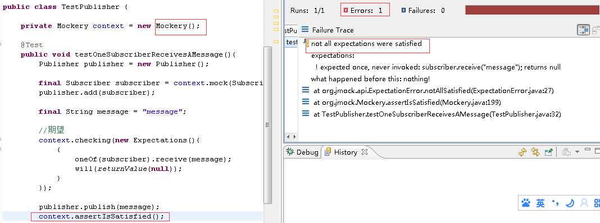Image resolution: width=600 pixels, height=223 pixels.
Task: Click the 'context.checking(new Expectations(){' line
Action: (x=120, y=140)
